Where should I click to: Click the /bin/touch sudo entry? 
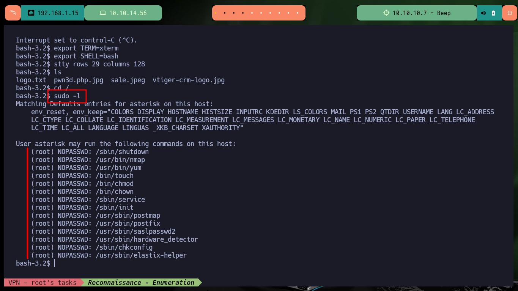tap(82, 176)
